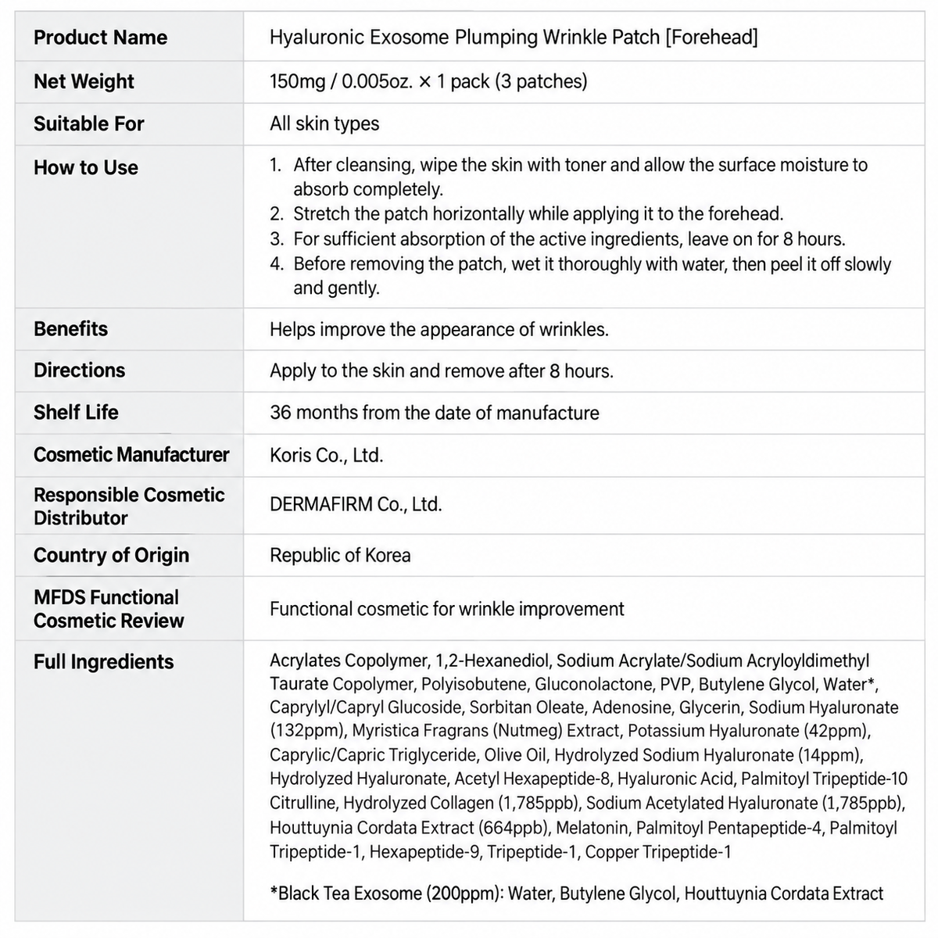Select the All skin types text

(x=324, y=124)
